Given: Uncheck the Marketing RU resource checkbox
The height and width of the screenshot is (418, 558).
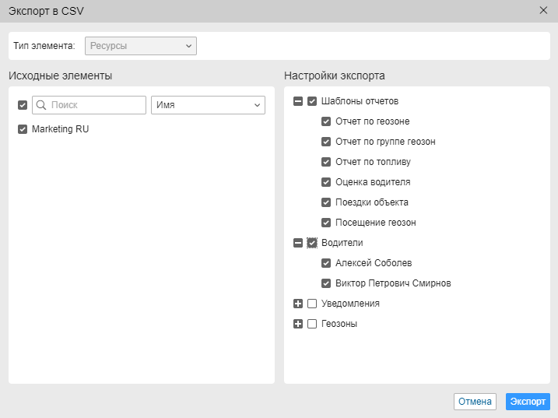Looking at the screenshot, I should coord(23,129).
